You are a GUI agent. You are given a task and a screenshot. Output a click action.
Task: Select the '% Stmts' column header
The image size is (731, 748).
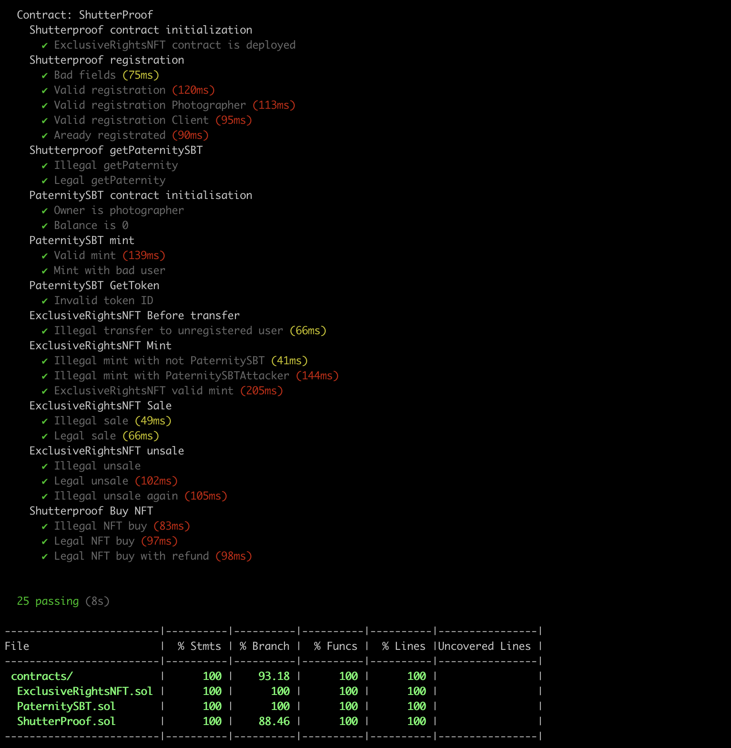tap(199, 646)
